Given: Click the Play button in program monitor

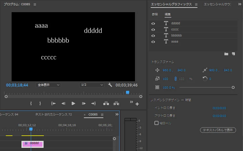Looking at the screenshot, I should [73, 104].
